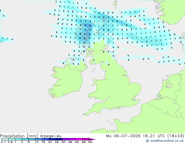
Task: Click the 'Precipitation' title word
Action: [x=12, y=136]
